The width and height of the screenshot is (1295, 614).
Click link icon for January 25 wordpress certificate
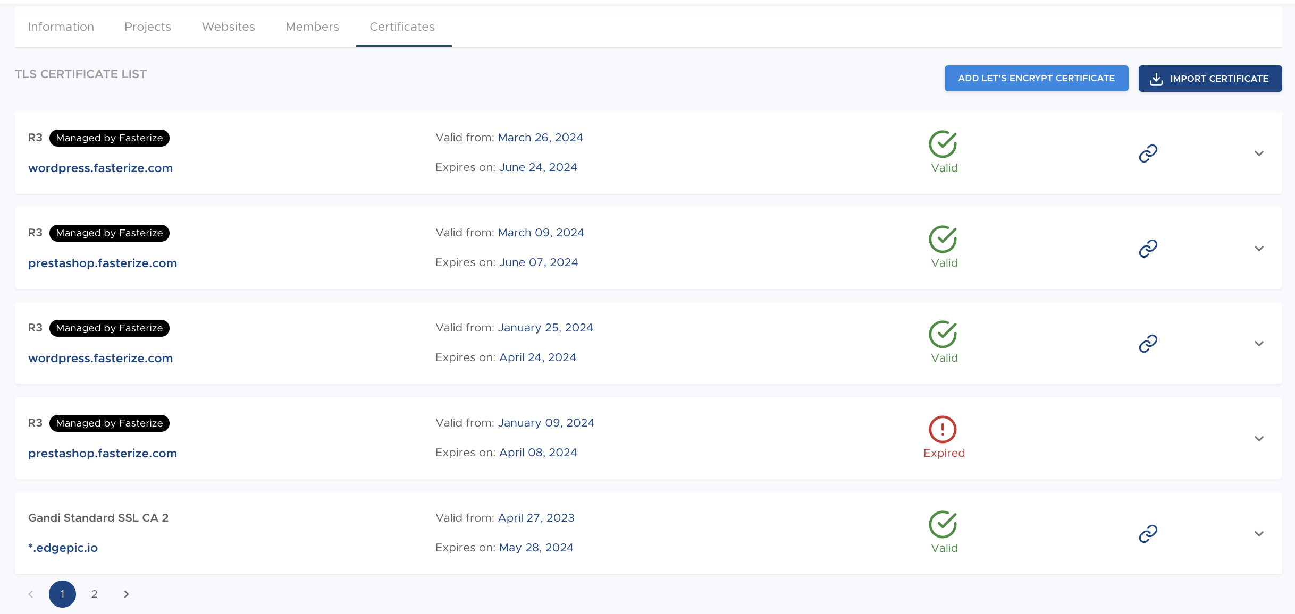coord(1148,344)
